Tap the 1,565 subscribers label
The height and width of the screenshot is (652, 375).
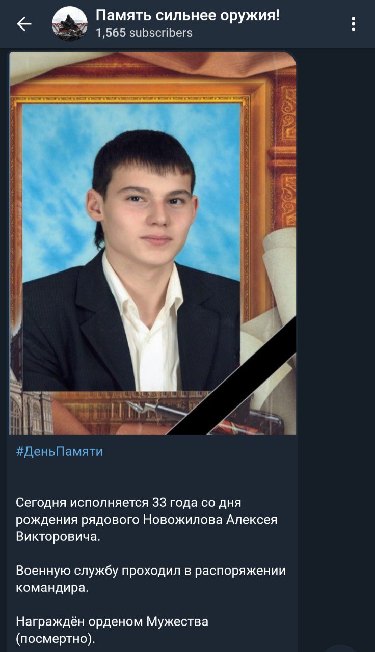click(x=144, y=33)
